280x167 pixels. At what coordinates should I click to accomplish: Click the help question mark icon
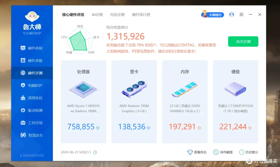click(x=95, y=153)
